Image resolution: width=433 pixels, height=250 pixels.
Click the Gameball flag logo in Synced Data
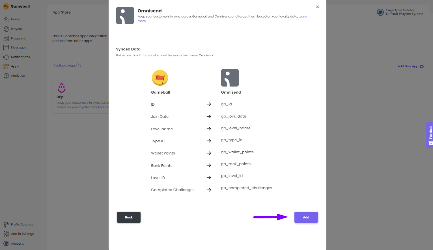coord(160,78)
